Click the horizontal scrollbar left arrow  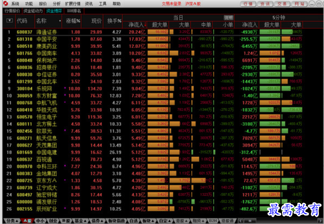(x=240, y=221)
